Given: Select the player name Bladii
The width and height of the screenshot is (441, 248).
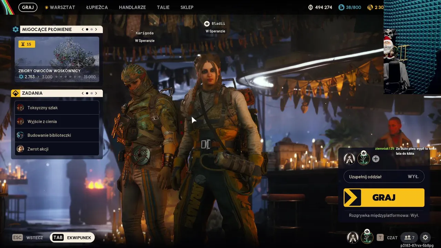Looking at the screenshot, I should coord(218,24).
